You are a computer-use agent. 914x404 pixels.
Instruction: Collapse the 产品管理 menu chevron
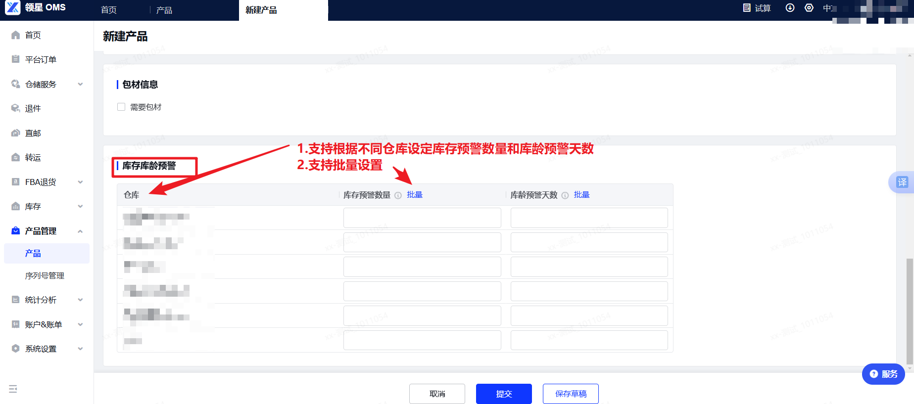(x=80, y=231)
